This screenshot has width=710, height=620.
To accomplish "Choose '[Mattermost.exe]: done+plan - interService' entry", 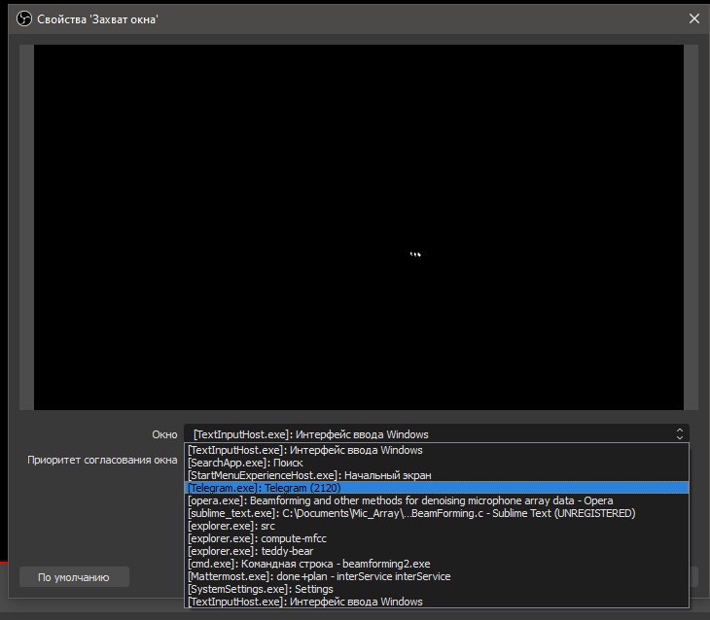I will coord(437,576).
